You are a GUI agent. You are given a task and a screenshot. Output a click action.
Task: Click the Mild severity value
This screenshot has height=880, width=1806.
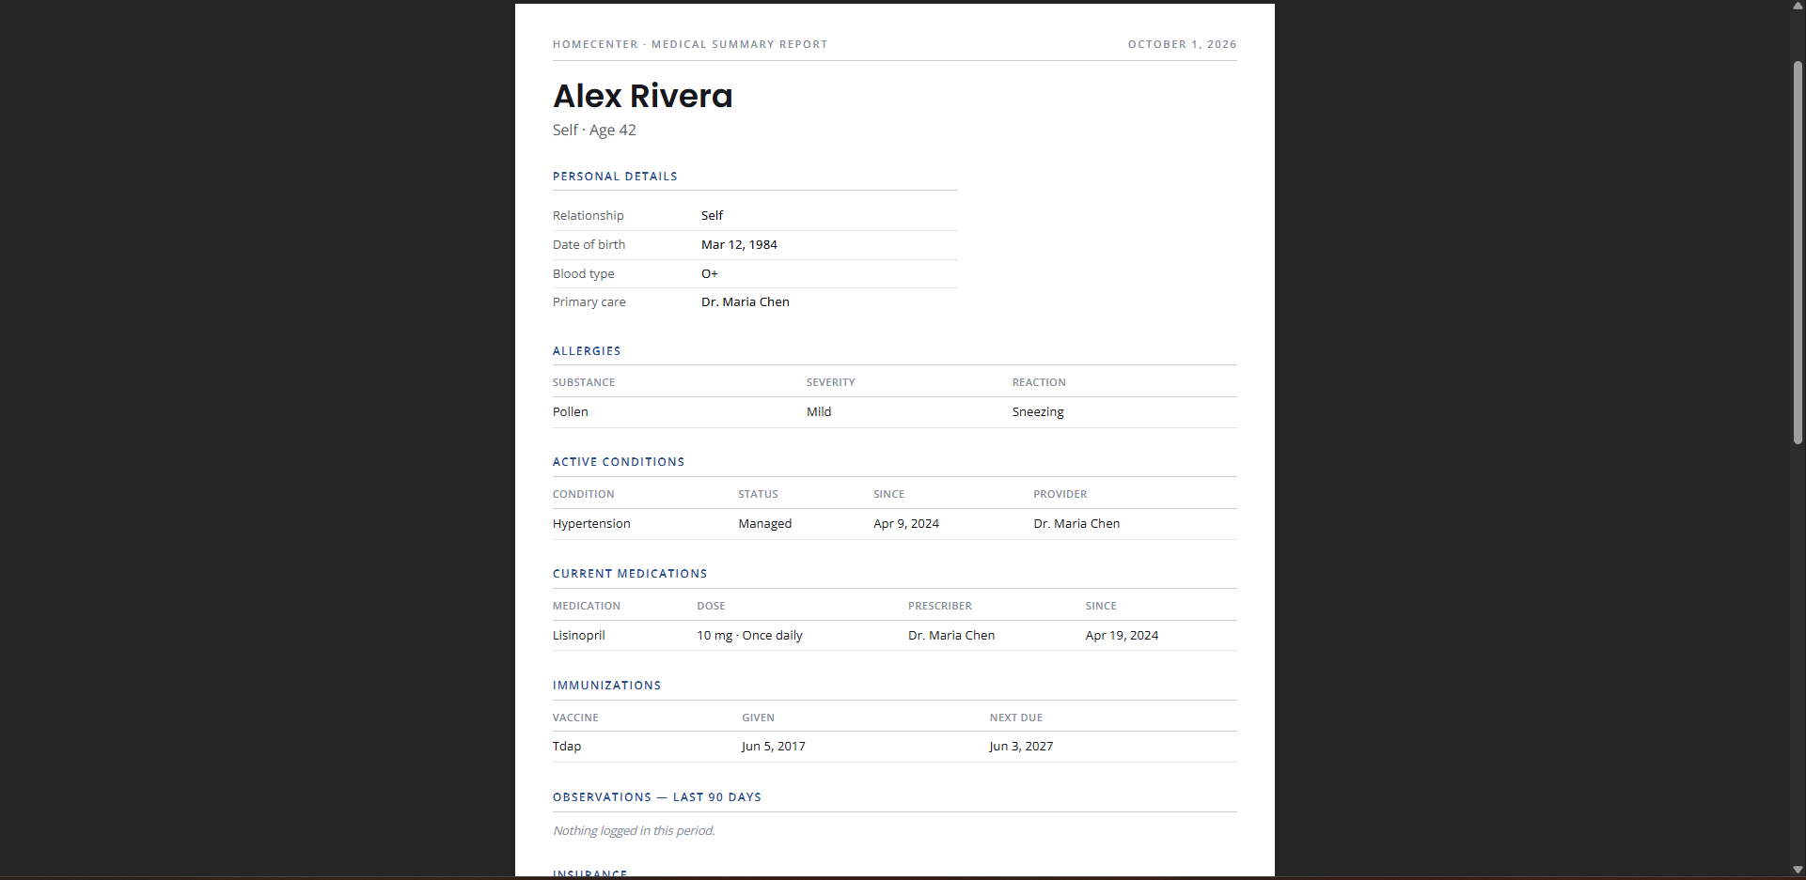coord(819,411)
